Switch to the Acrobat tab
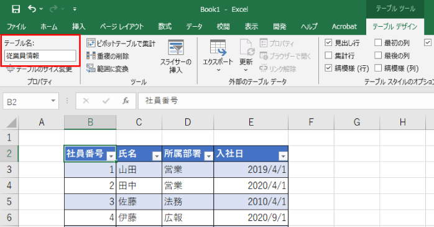434x227 pixels. [x=344, y=27]
